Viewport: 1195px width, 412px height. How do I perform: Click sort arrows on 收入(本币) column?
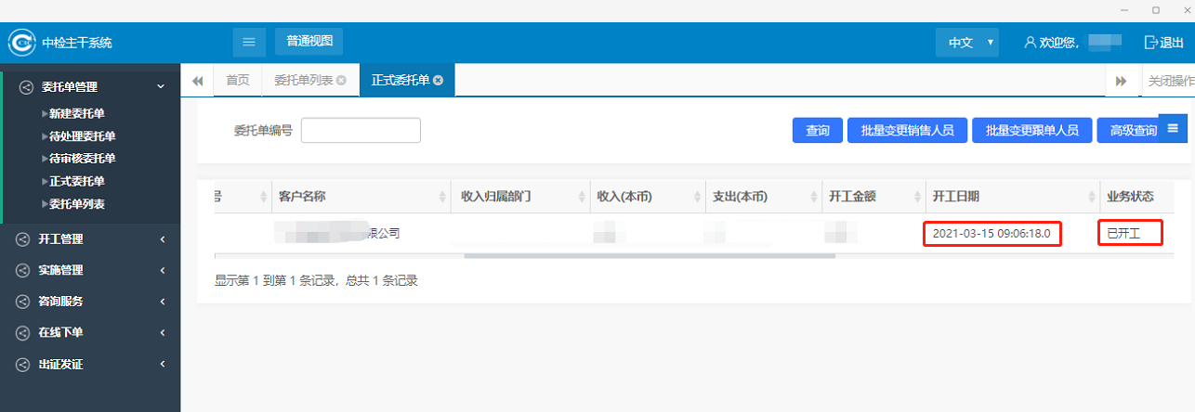click(697, 197)
